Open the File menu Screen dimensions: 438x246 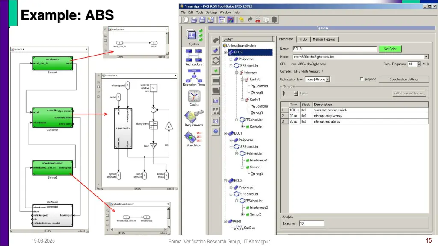point(183,12)
